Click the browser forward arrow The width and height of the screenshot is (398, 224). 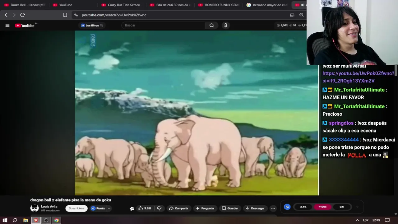pos(14,15)
